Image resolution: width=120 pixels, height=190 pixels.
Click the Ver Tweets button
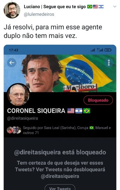(x=60, y=187)
